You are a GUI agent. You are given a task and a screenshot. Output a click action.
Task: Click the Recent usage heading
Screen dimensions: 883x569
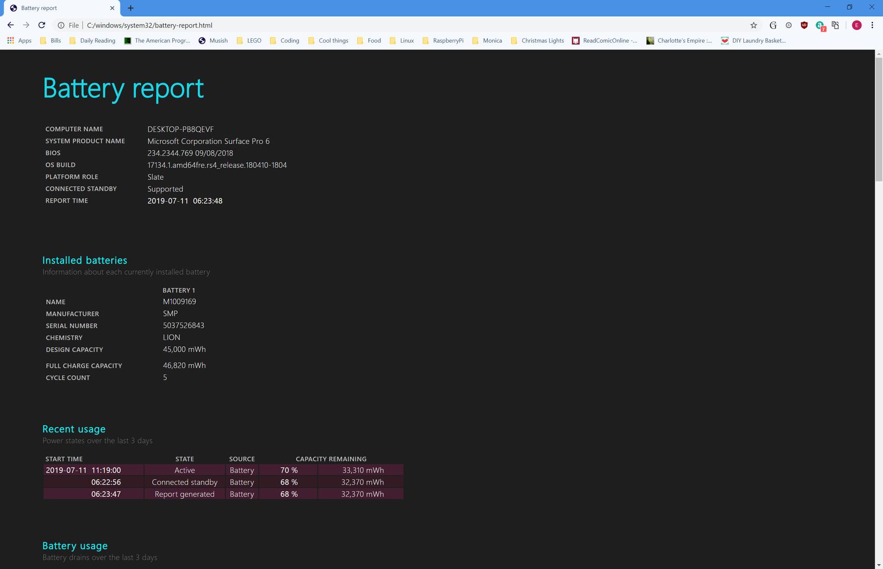click(x=74, y=429)
